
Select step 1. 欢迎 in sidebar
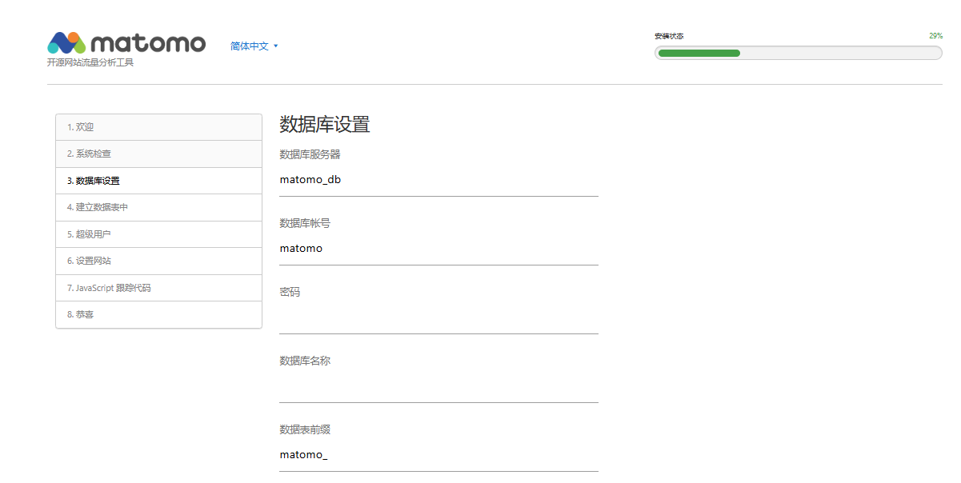pyautogui.click(x=158, y=126)
